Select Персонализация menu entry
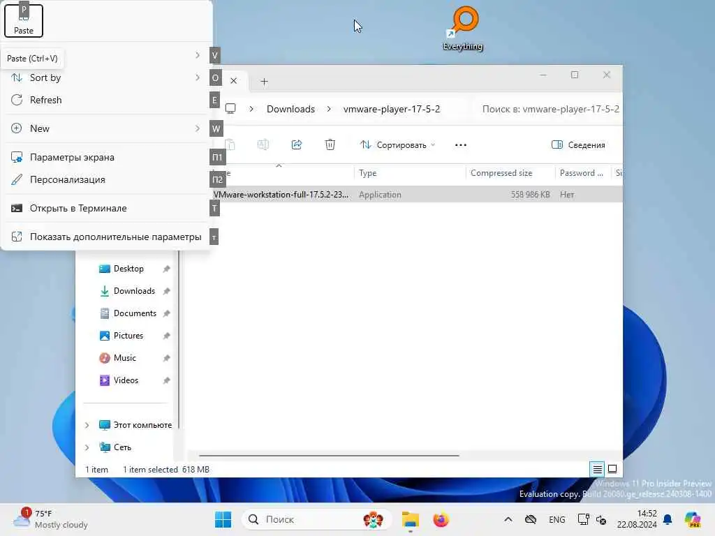The width and height of the screenshot is (715, 536). pyautogui.click(x=106, y=179)
